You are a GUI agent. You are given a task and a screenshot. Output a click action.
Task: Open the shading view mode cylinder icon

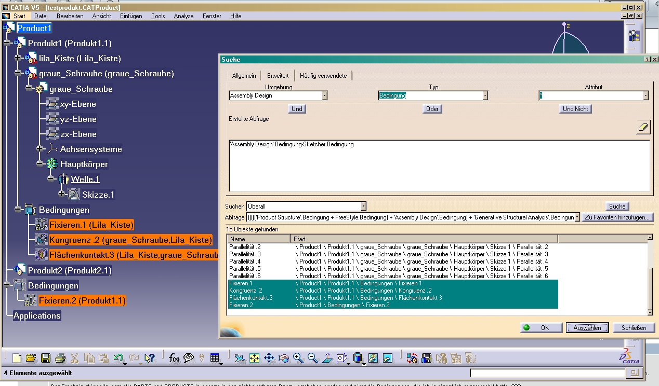358,358
